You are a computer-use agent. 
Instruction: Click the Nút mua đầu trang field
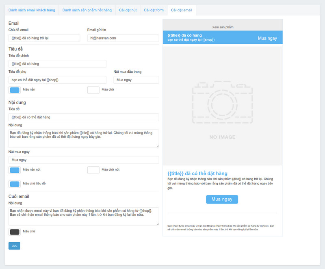click(136, 80)
